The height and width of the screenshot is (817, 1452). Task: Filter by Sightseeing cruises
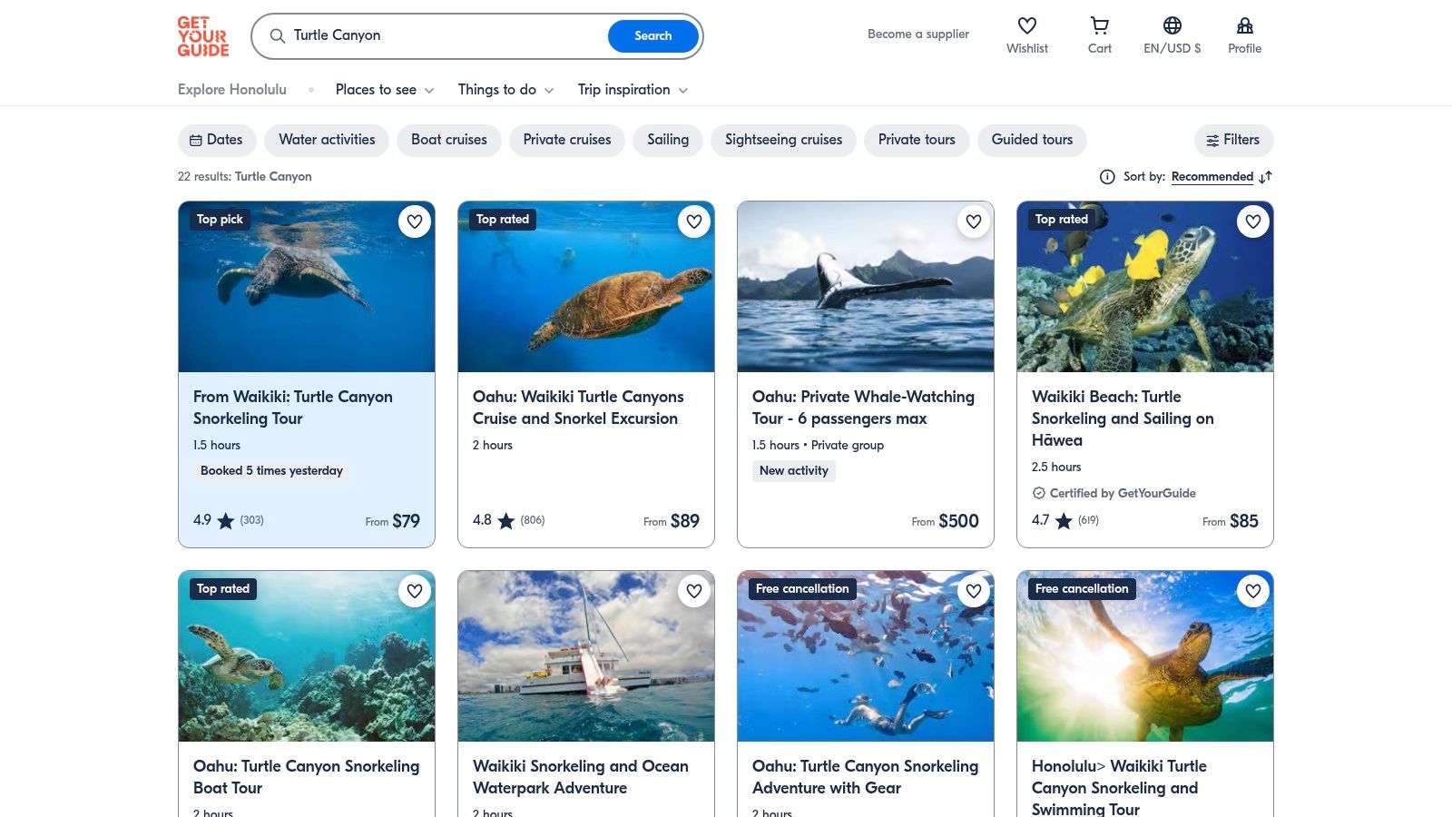783,140
